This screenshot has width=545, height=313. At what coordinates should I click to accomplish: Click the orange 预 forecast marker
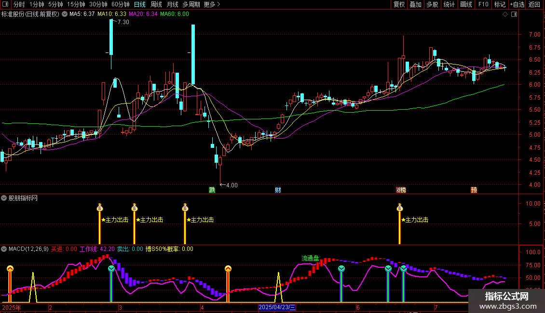pyautogui.click(x=474, y=190)
